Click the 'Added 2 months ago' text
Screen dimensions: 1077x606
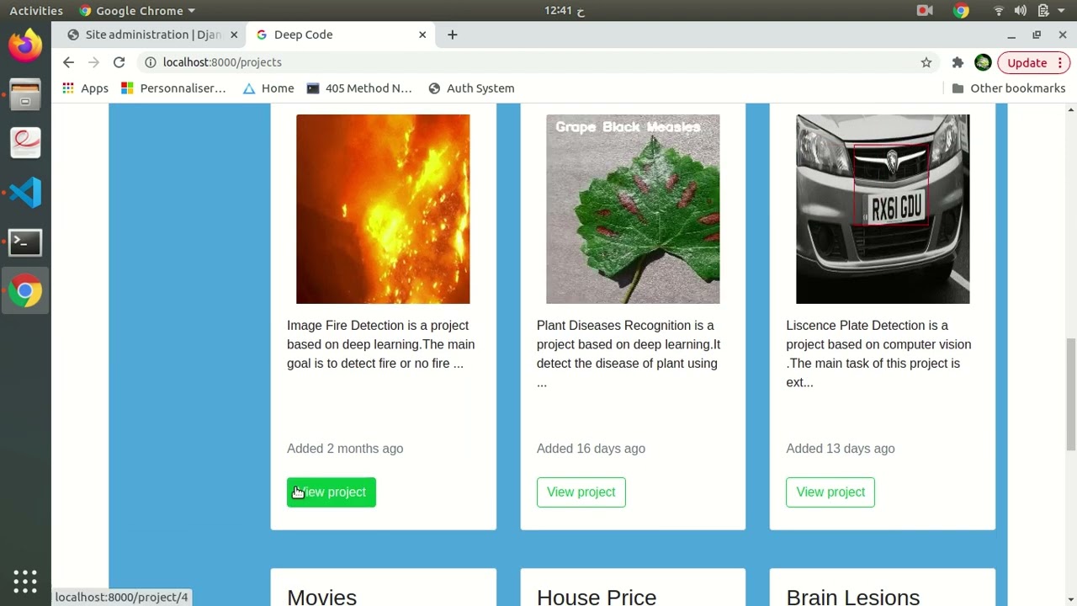pos(345,449)
